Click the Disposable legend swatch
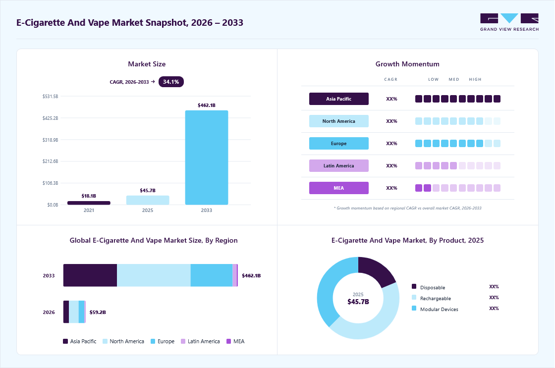The image size is (555, 368). point(414,286)
